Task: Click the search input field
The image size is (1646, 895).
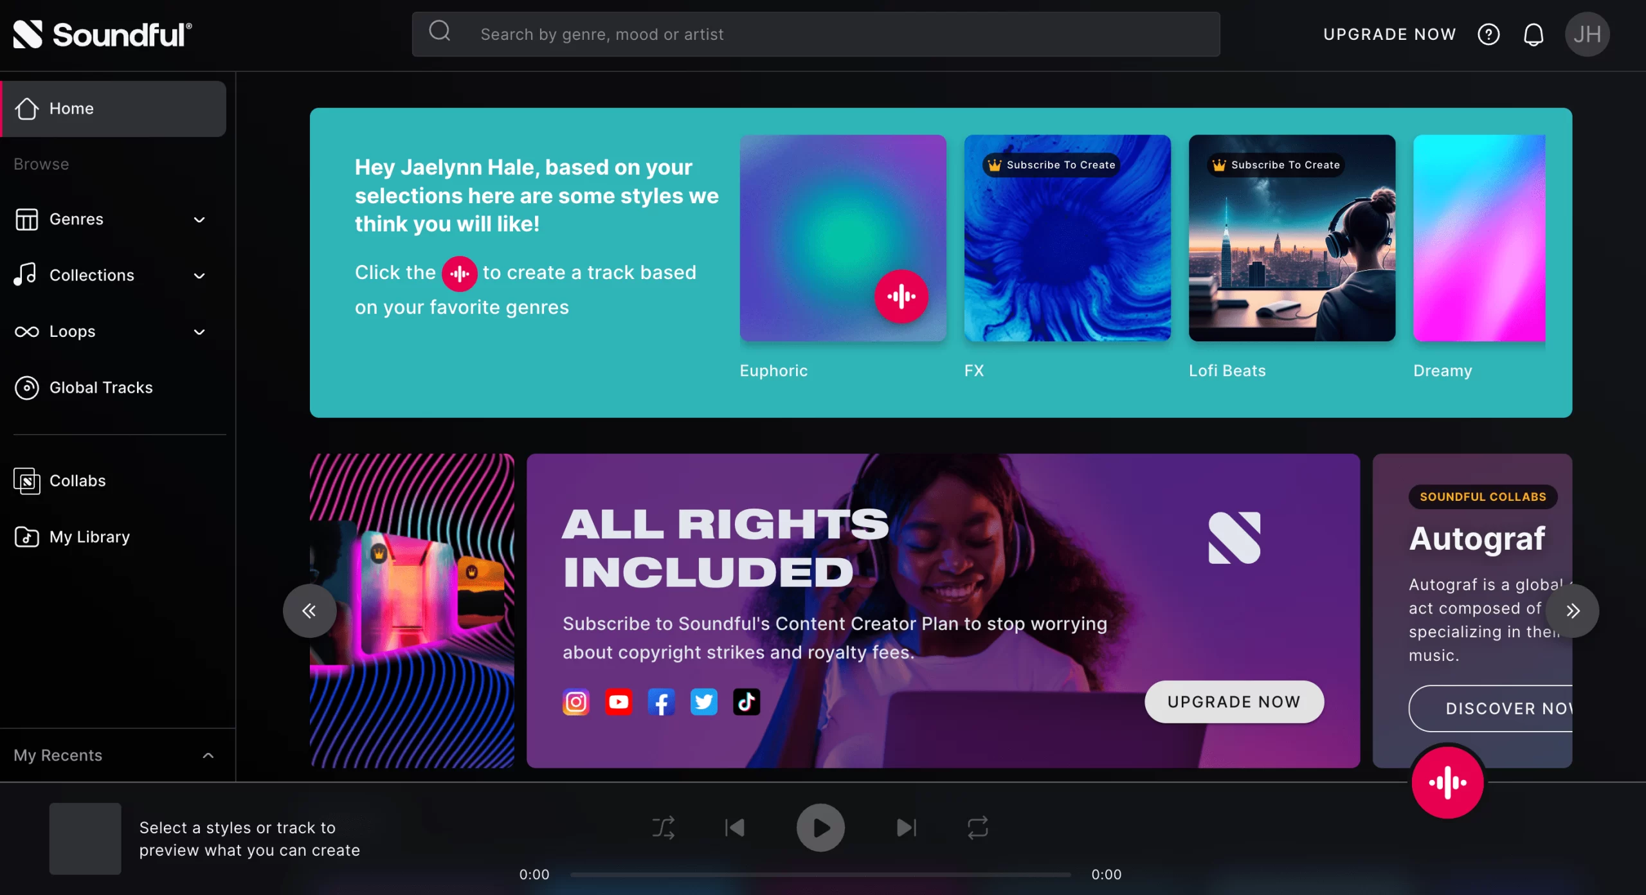Action: point(815,34)
